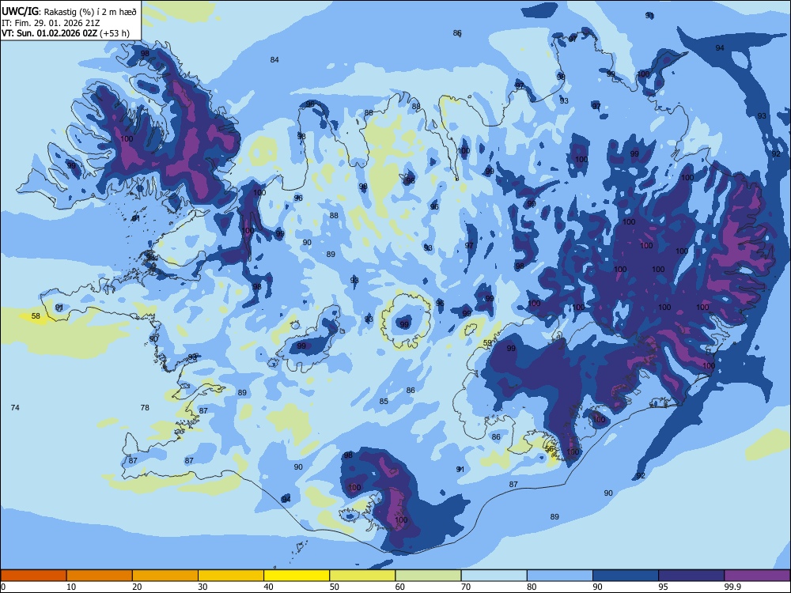
Task: Select the amber 30–40 legend swatch
Action: tap(231, 576)
